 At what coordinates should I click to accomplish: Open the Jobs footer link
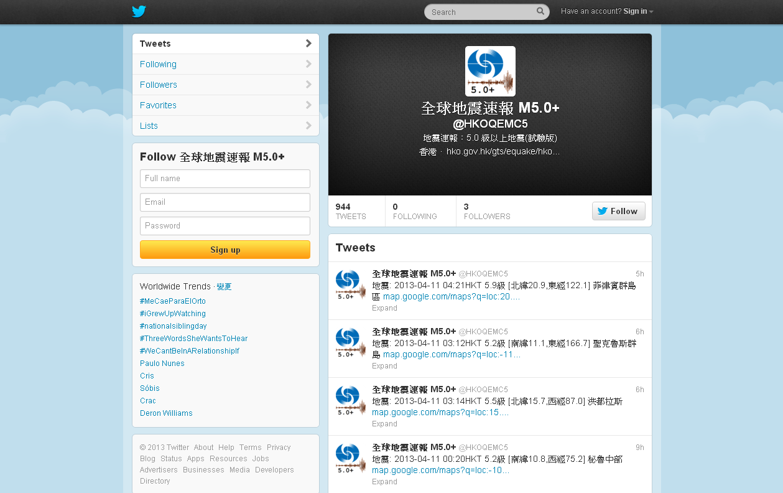pos(261,459)
